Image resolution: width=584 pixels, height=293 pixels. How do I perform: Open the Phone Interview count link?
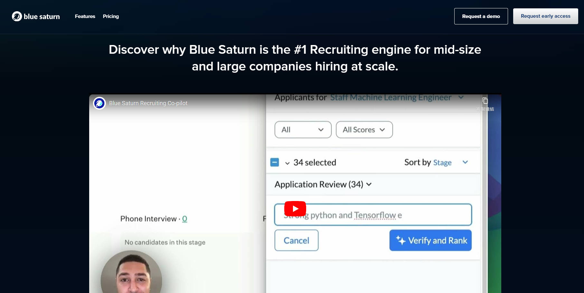184,219
